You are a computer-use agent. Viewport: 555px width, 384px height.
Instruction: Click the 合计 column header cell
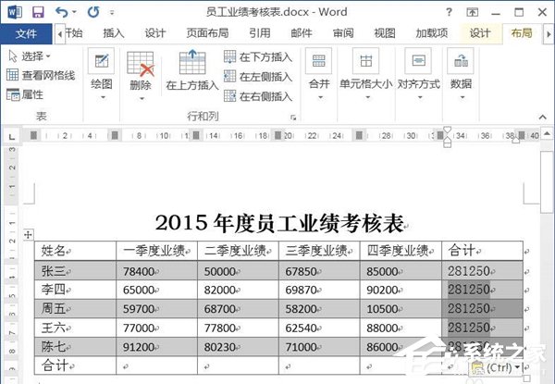483,251
